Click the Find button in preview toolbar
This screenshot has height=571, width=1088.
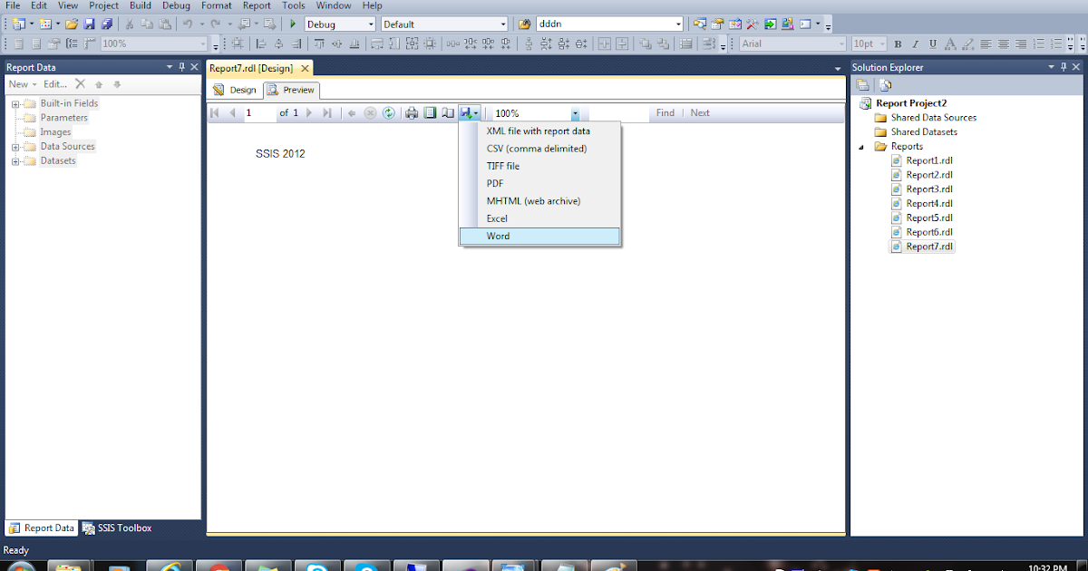[665, 112]
